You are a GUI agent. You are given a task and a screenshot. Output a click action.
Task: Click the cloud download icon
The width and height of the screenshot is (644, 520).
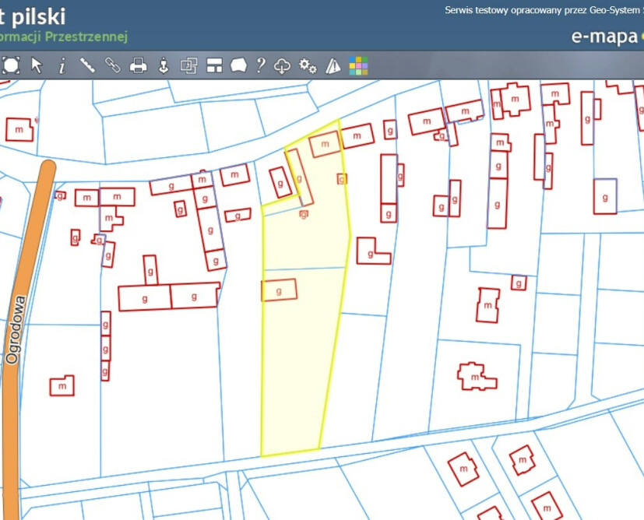click(283, 65)
